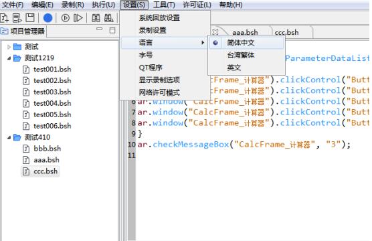Select bbb.bsh in the project tree
The width and height of the screenshot is (372, 241).
pyautogui.click(x=48, y=149)
